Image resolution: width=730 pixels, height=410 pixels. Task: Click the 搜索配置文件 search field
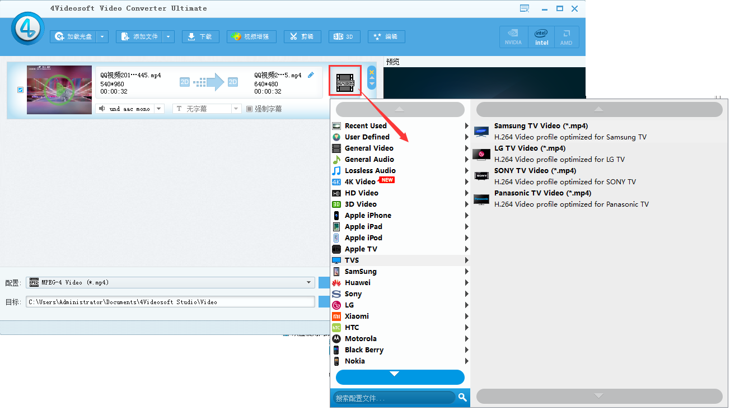(x=394, y=398)
